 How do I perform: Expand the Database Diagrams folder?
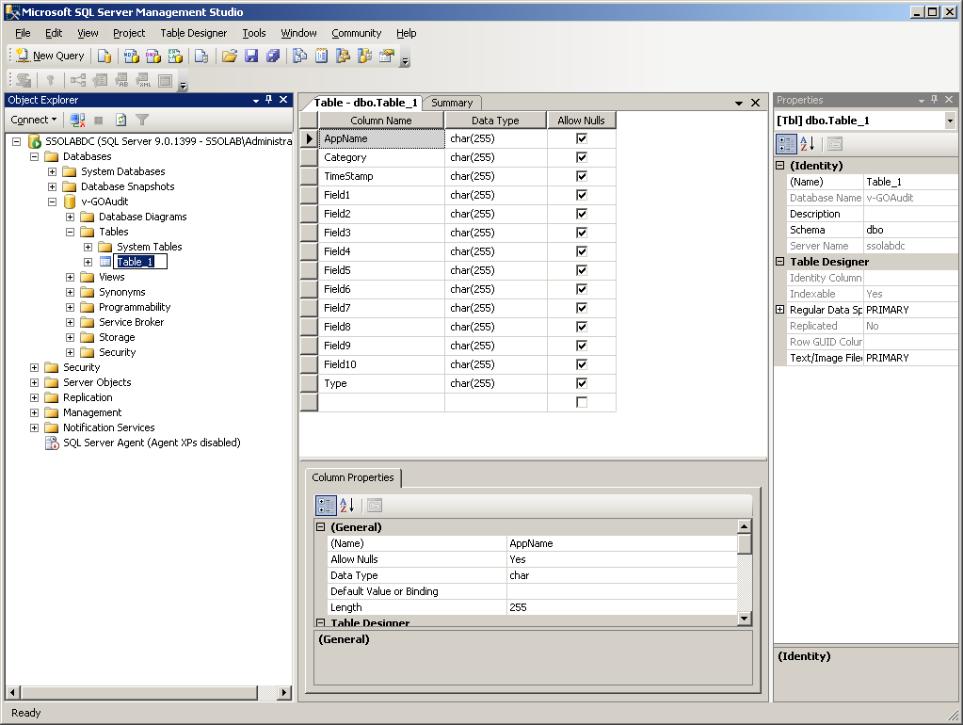[70, 217]
